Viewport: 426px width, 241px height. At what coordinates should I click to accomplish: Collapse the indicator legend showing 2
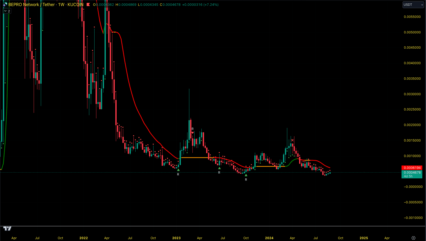tap(7, 11)
